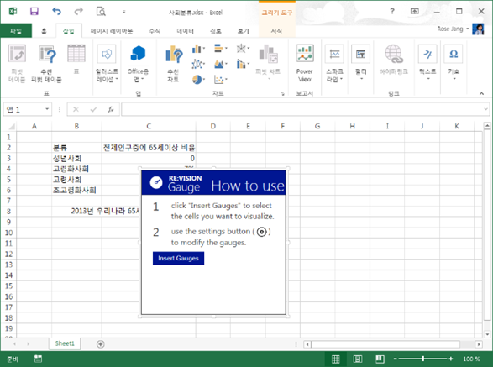Viewport: 493px width, 367px height.
Task: Insert a stock or radar chart
Action: pos(243,49)
